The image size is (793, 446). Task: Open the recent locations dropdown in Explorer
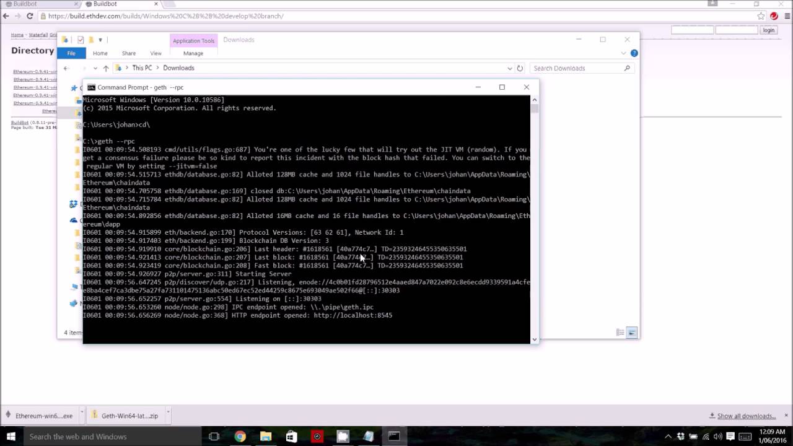coord(95,68)
